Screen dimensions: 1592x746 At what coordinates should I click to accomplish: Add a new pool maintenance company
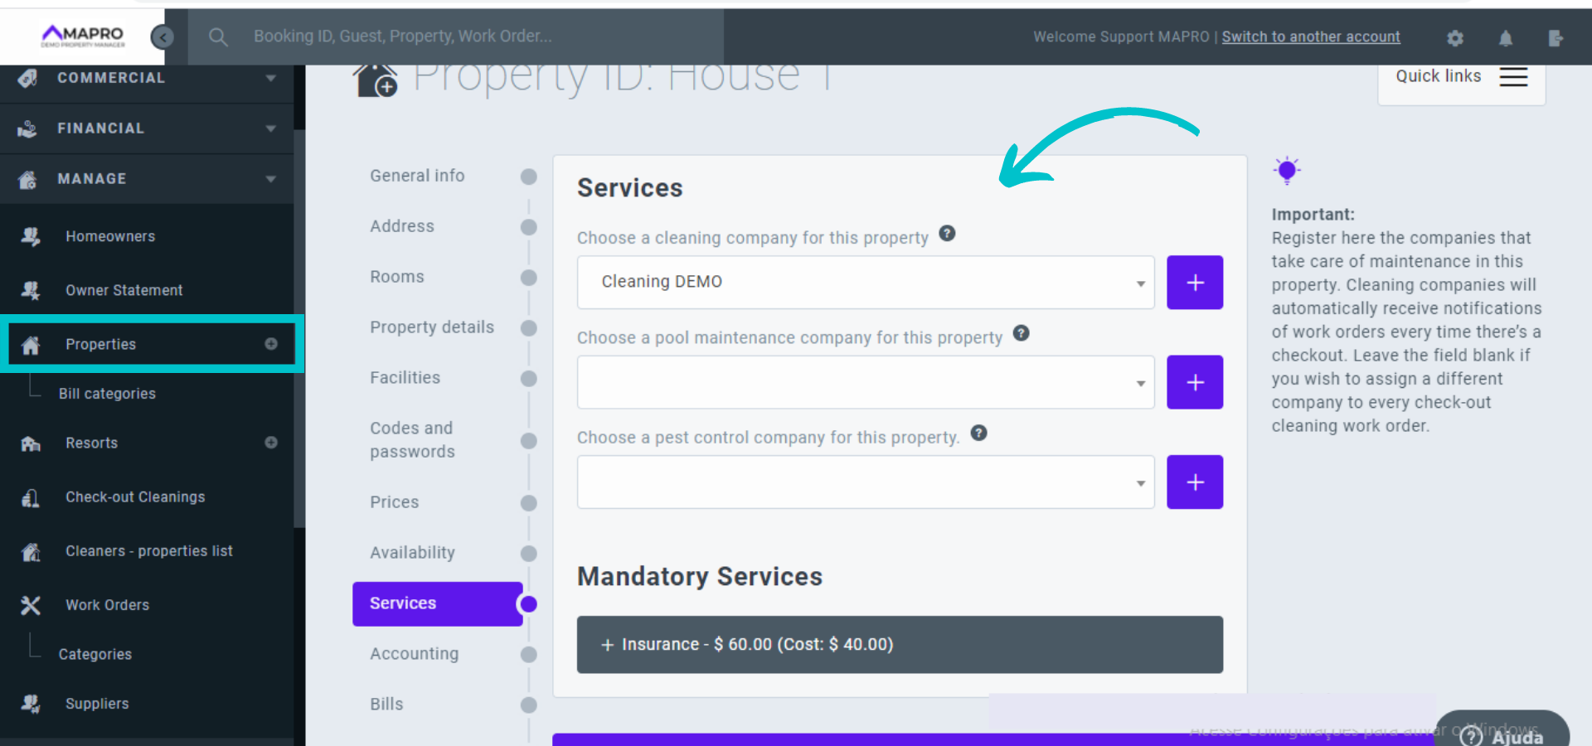pyautogui.click(x=1194, y=382)
